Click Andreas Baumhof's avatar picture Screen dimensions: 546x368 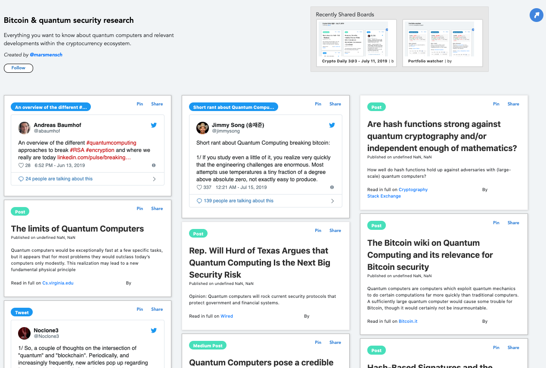[x=24, y=128]
